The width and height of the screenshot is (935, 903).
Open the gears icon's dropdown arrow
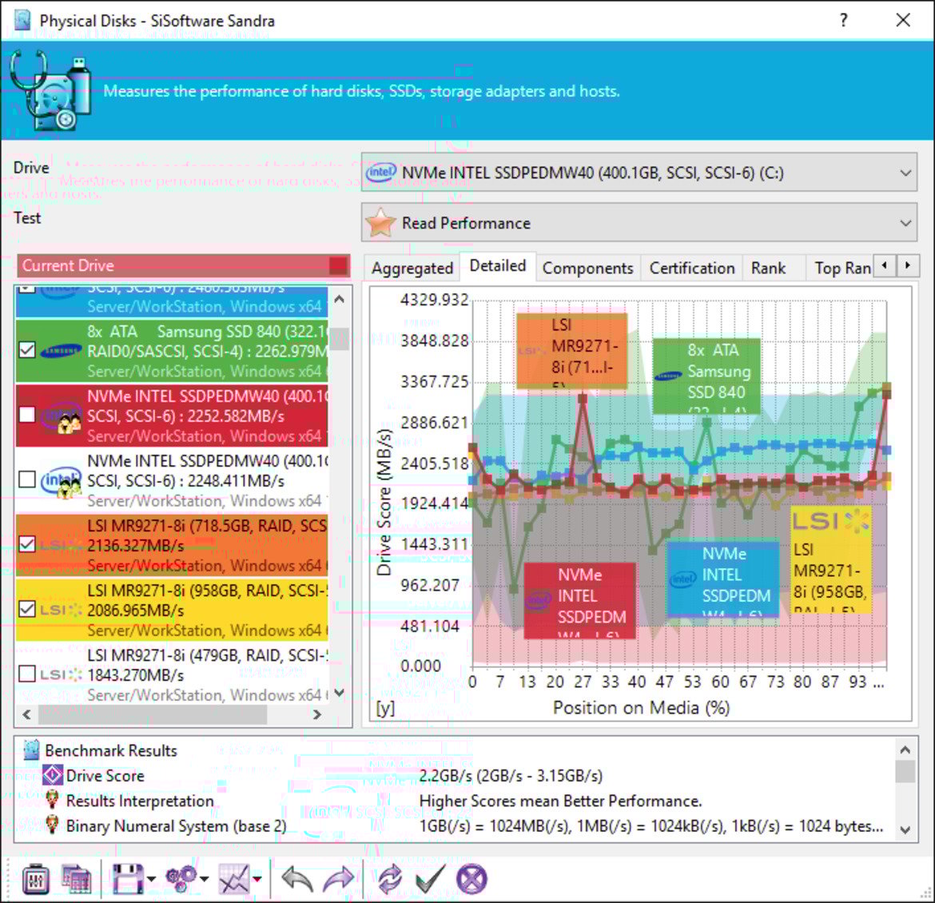pos(204,879)
